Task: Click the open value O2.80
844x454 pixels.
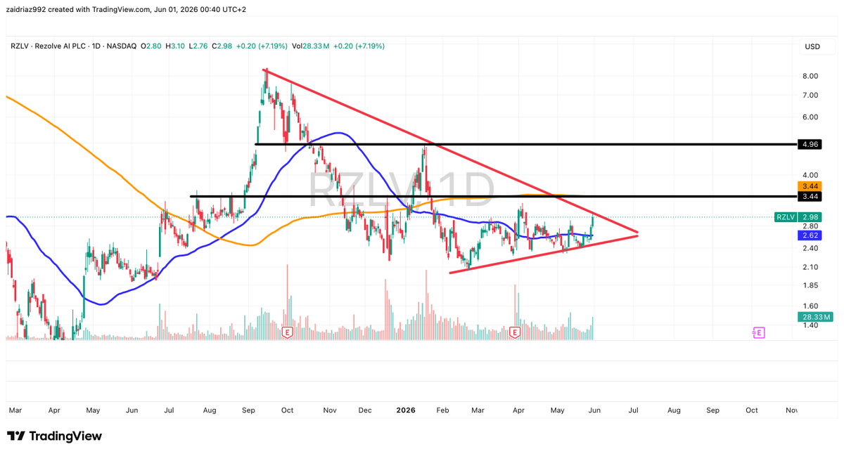Action: [x=151, y=46]
